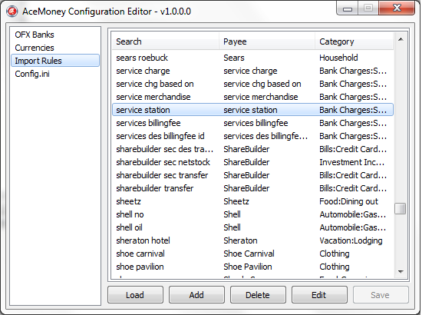The height and width of the screenshot is (315, 432).
Task: Sort by the Search column header
Action: tap(165, 41)
